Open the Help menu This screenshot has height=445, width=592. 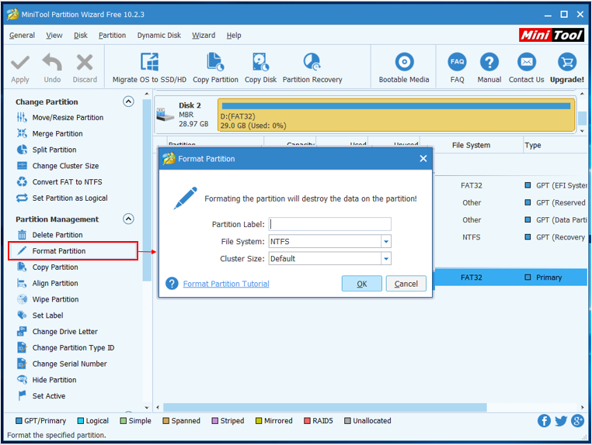click(234, 36)
